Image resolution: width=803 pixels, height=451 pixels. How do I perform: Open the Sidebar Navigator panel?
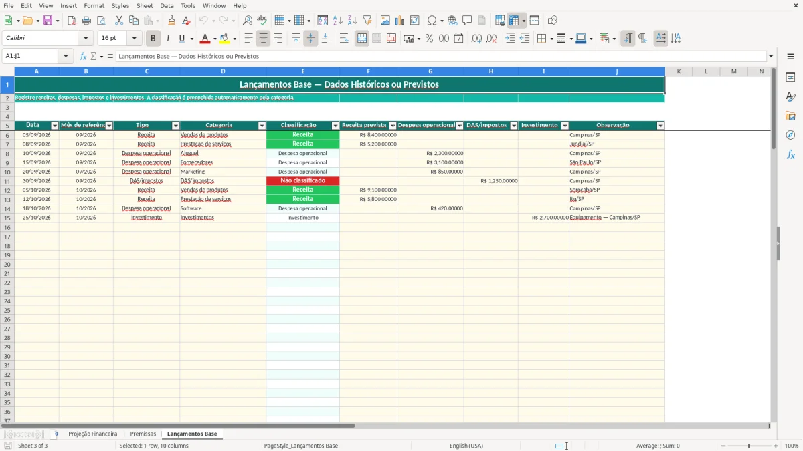(x=790, y=135)
